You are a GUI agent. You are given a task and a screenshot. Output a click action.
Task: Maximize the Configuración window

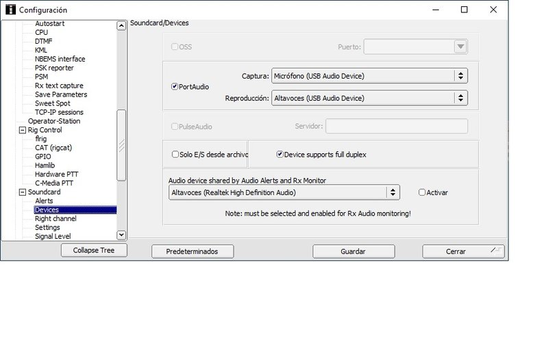click(x=464, y=10)
